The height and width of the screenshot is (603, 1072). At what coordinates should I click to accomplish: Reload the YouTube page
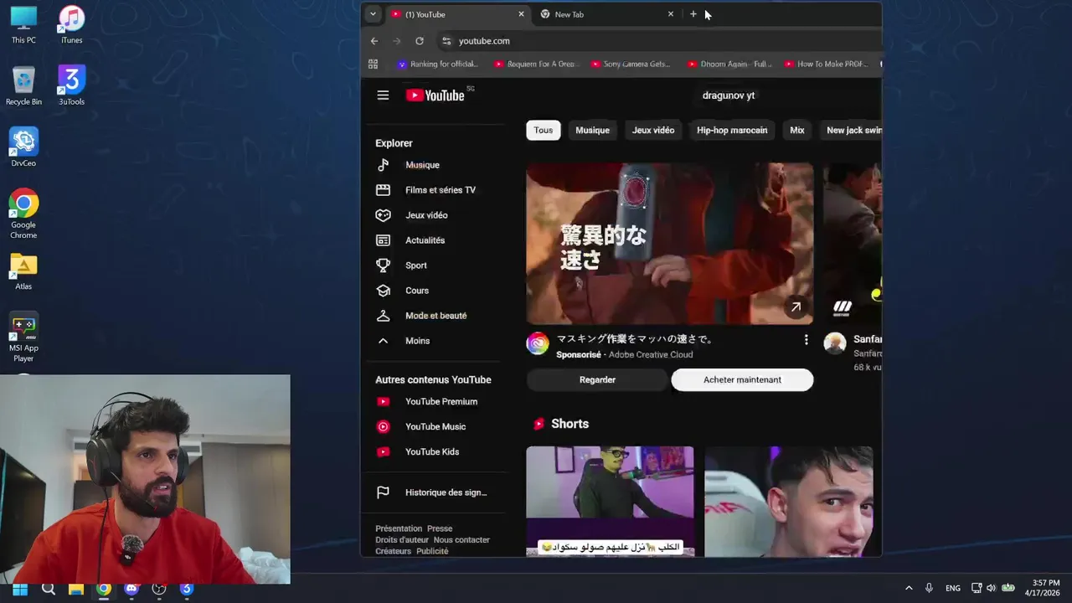pyautogui.click(x=420, y=41)
